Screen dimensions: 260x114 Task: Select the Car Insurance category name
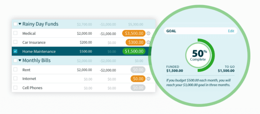[34, 42]
